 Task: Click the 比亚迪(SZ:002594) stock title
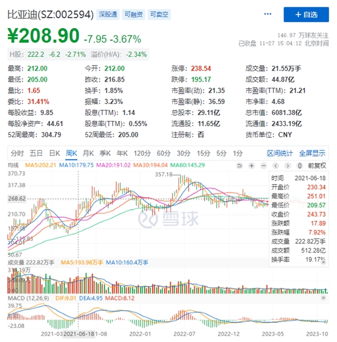click(50, 15)
